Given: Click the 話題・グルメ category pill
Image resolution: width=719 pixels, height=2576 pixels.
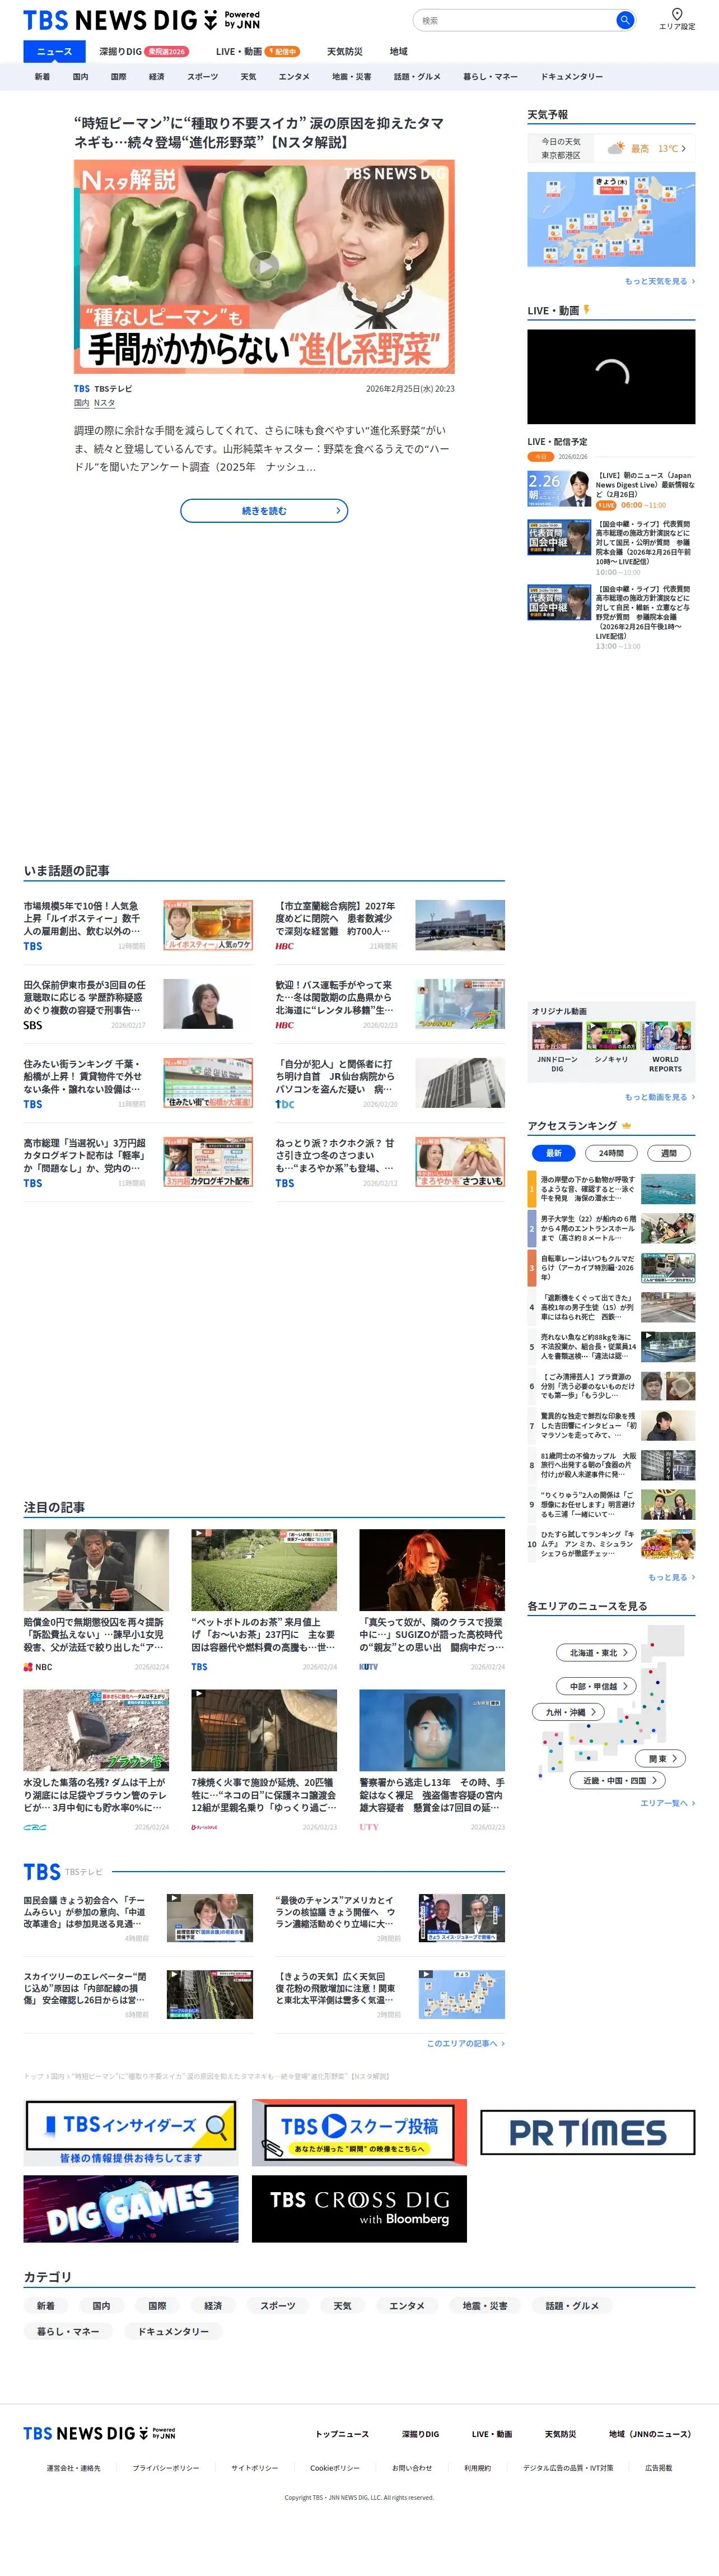Looking at the screenshot, I should click(572, 2305).
